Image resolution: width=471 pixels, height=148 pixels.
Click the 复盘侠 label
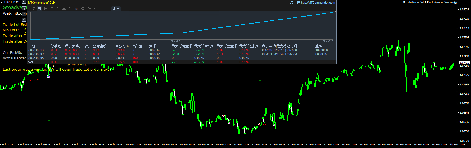[295, 3]
